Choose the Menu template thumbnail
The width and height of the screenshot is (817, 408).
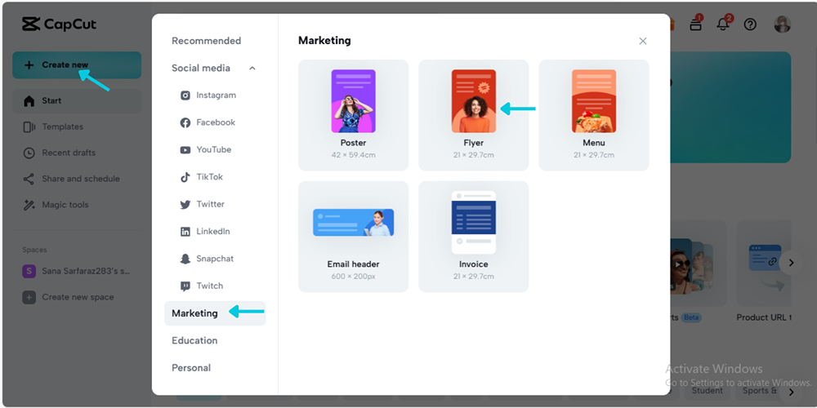594,101
